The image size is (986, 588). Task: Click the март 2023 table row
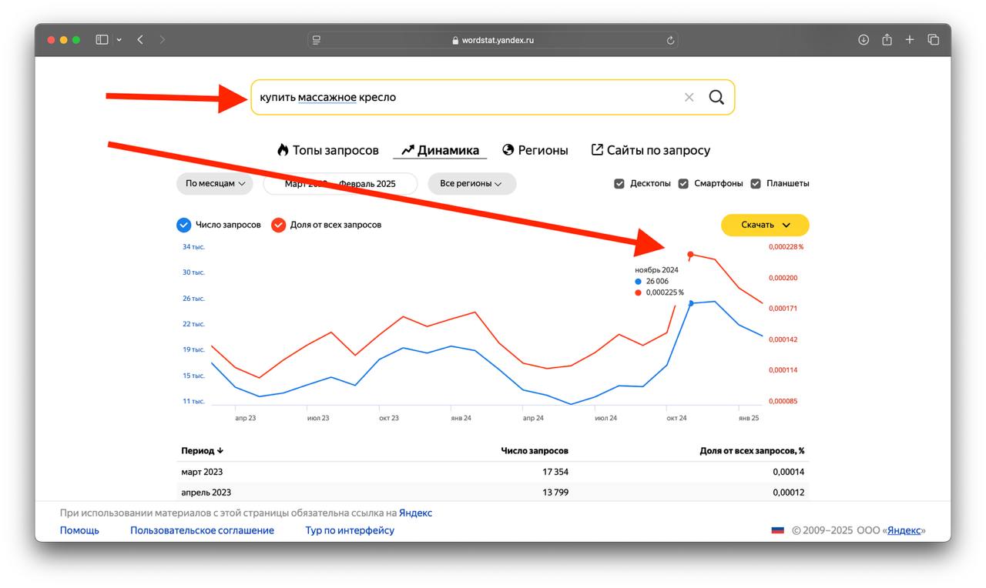click(492, 472)
